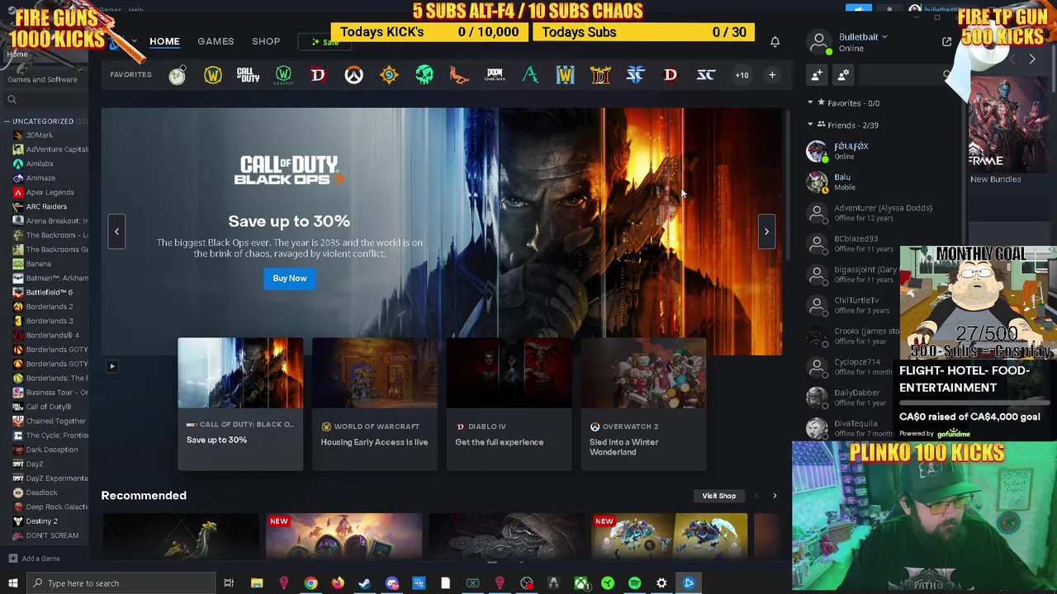Open Call of Duty favorite icon
The width and height of the screenshot is (1057, 594).
coord(248,75)
